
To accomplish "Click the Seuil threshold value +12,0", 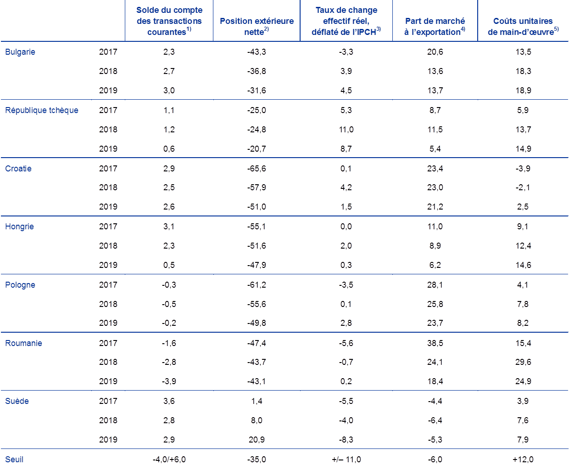I will pos(522,460).
